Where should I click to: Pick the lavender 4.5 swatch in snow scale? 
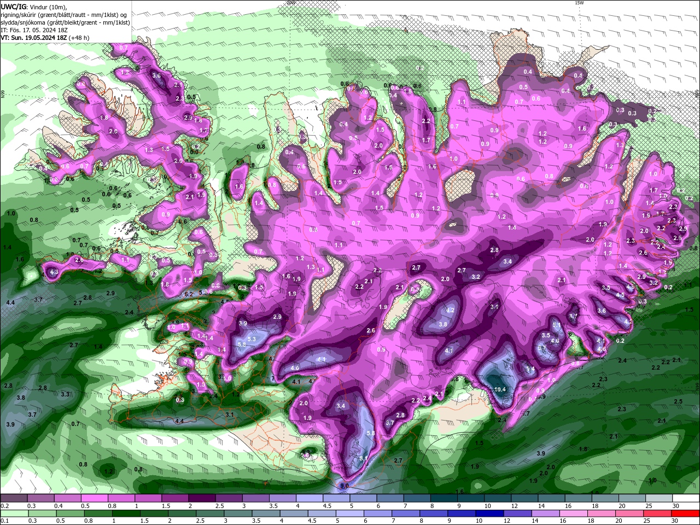point(336,498)
